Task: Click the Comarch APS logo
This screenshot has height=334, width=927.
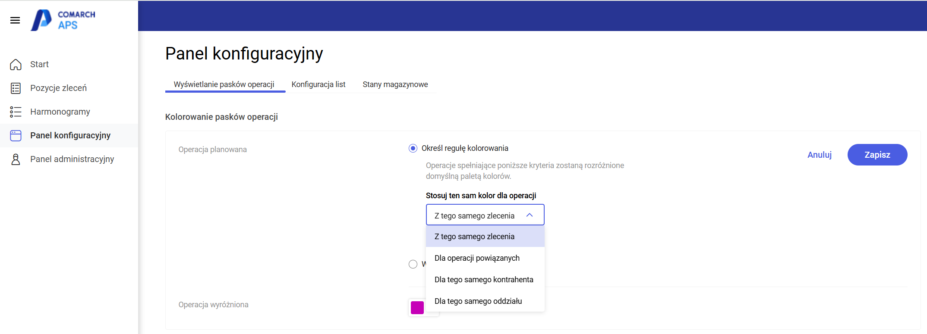Action: coord(63,20)
